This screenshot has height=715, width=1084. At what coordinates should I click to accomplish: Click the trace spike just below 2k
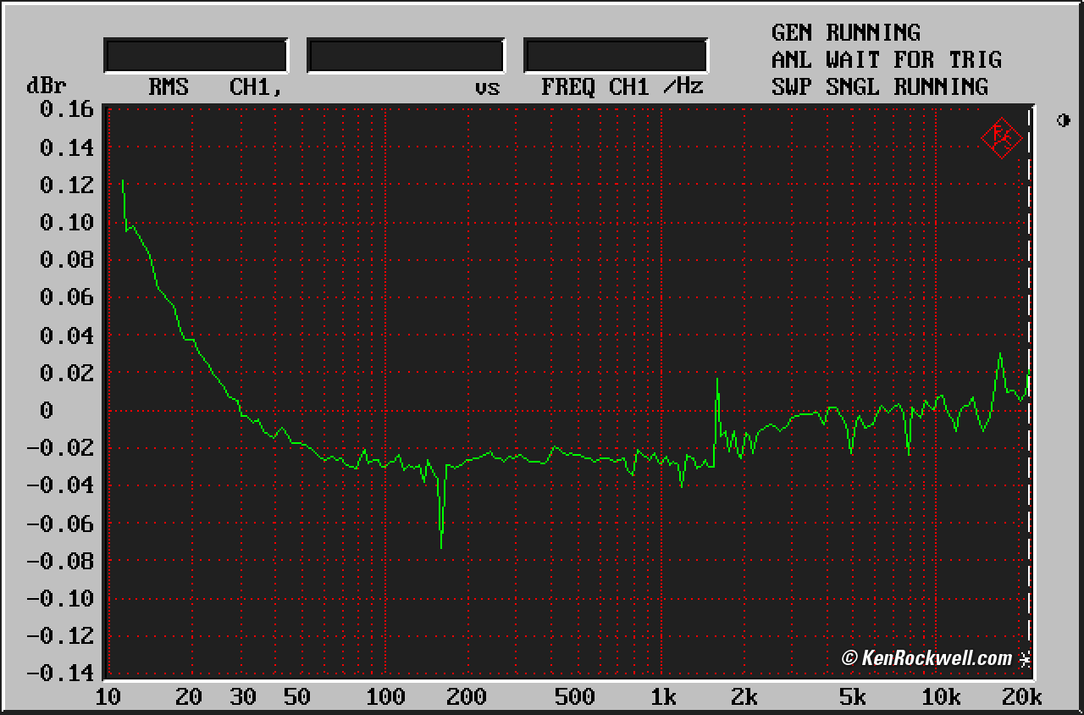[x=717, y=381]
